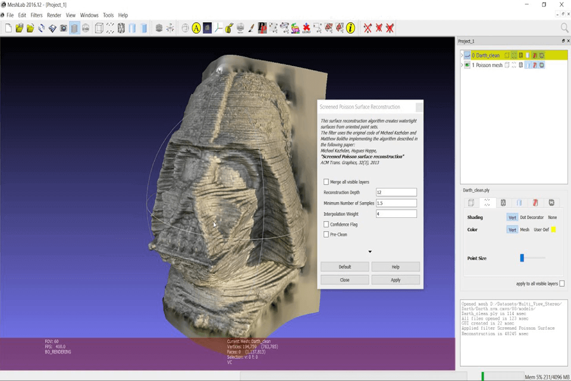571x381 pixels.
Task: Open the Windows menu
Action: [x=89, y=15]
